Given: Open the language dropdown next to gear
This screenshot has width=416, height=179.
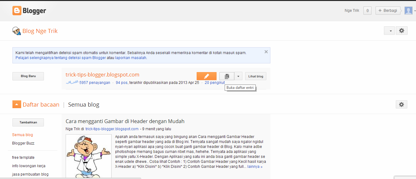Looking at the screenshot, I should pyautogui.click(x=390, y=31).
